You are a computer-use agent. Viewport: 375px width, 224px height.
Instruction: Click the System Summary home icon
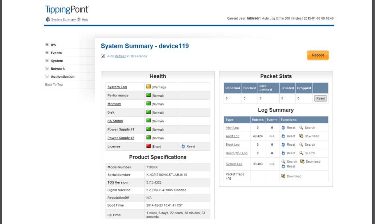(48, 19)
